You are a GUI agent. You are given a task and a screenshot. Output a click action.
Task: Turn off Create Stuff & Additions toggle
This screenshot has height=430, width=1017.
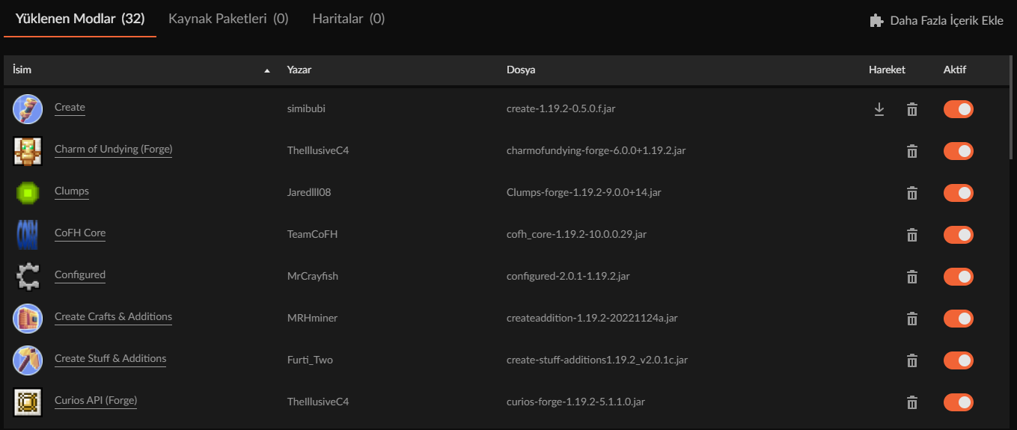tap(959, 360)
